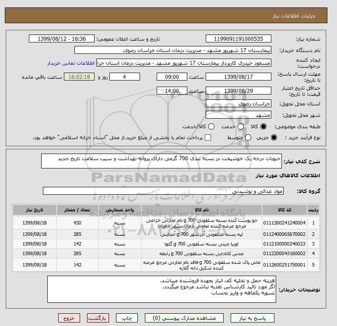Screen dimensions: 337x326
Task: Click the جو پوست کنده product name cell
Action: click(202, 223)
